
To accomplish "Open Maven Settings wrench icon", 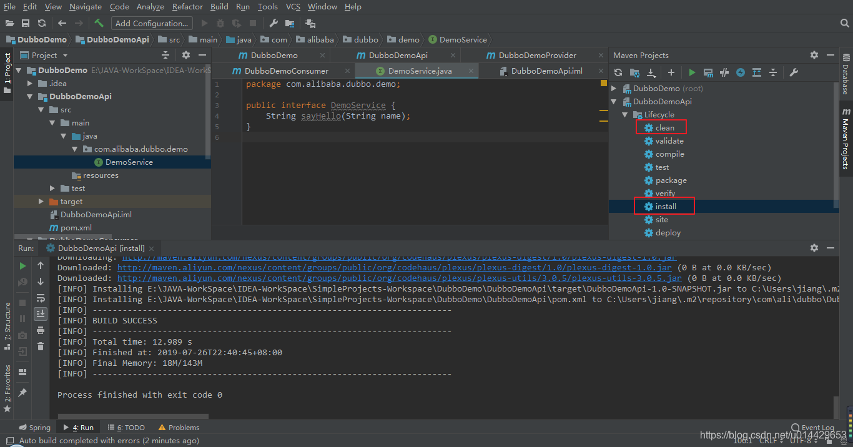I will click(794, 72).
